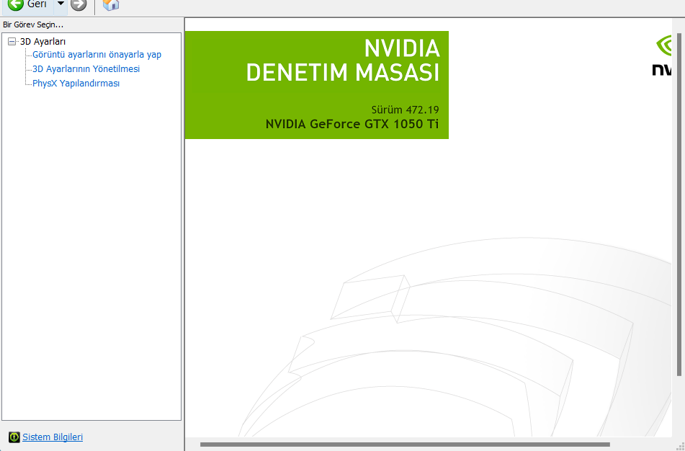The width and height of the screenshot is (685, 451).
Task: Click the NVIDIA GeForce GTX 1050 Ti text
Action: (x=352, y=124)
